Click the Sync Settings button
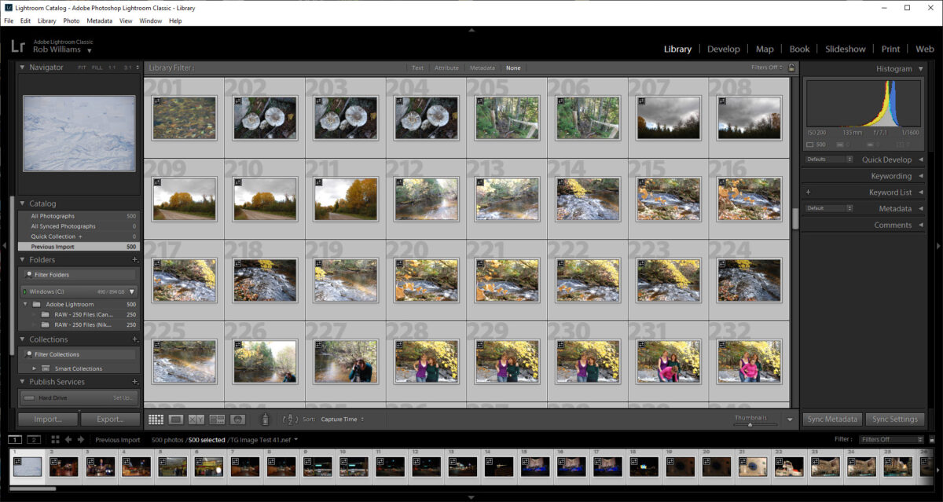The height and width of the screenshot is (502, 943). (894, 420)
